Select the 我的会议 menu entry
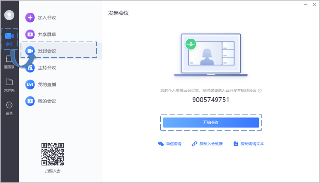The image size is (320, 183). click(x=61, y=101)
